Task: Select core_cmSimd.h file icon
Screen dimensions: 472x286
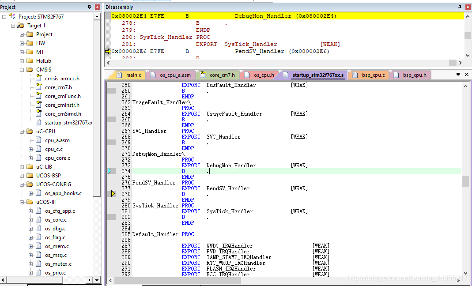Action: 38,113
